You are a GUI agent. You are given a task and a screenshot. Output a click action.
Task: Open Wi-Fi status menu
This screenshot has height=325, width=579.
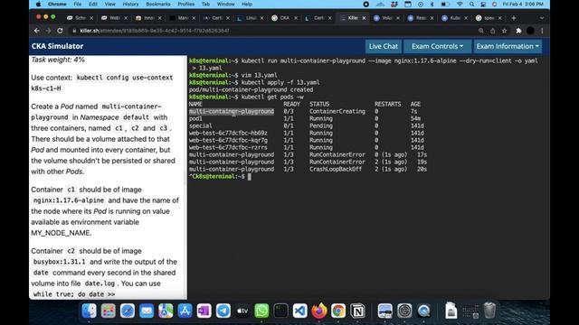tap(460, 4)
